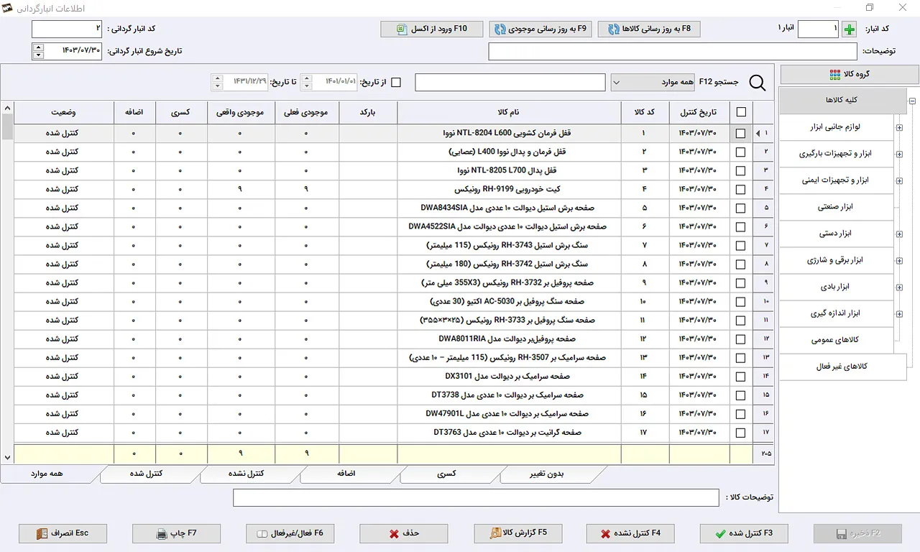This screenshot has width=920, height=552.
Task: Focus the توضیحات کالا text field
Action: [476, 498]
